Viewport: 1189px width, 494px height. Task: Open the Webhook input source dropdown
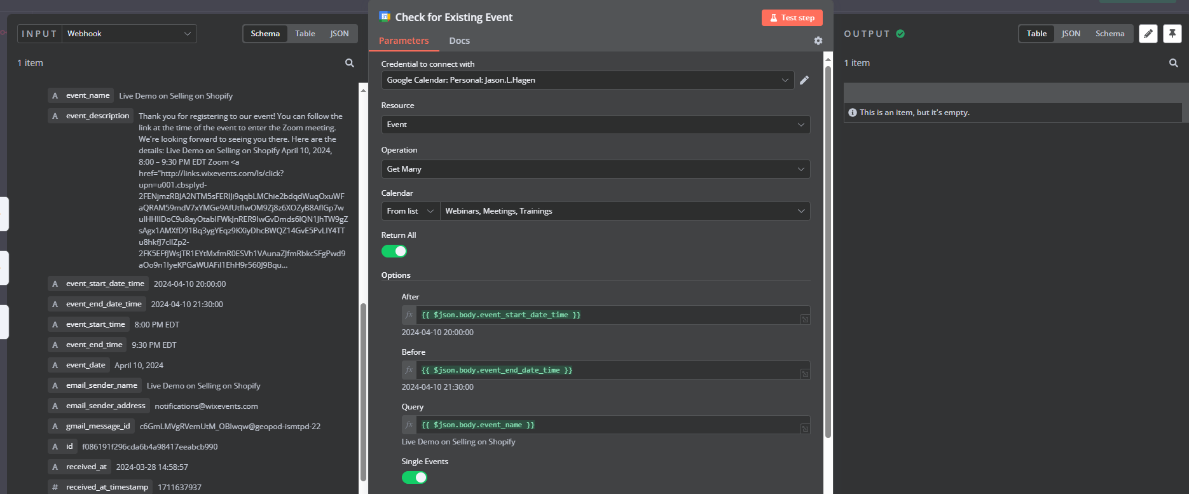click(129, 34)
